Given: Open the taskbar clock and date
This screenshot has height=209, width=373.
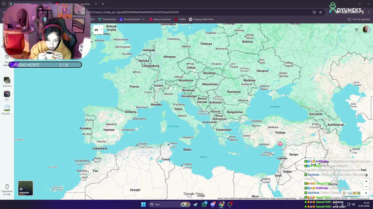Looking at the screenshot, I should pyautogui.click(x=364, y=204).
